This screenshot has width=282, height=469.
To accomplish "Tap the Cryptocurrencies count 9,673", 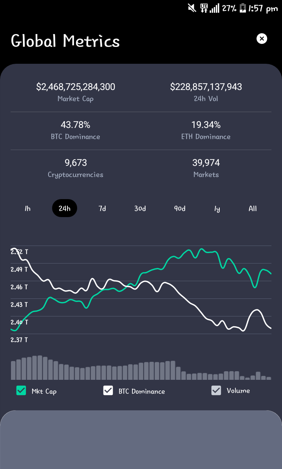I will 76,162.
